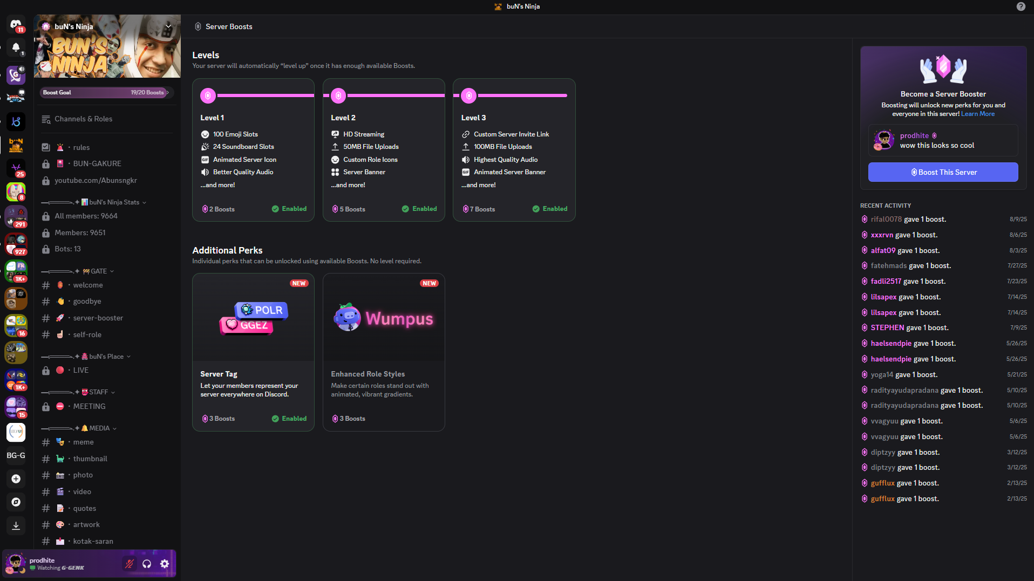
Task: Open the BUN-GAKURE channel
Action: click(x=107, y=163)
